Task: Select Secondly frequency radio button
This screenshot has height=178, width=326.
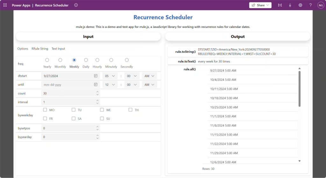Action: 127,60
